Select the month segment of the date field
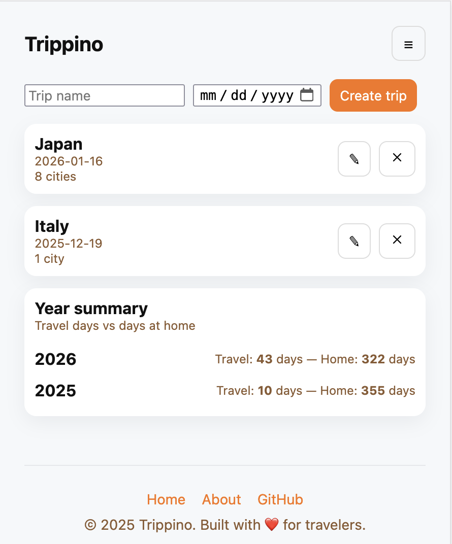Image resolution: width=452 pixels, height=544 pixels. pyautogui.click(x=208, y=95)
